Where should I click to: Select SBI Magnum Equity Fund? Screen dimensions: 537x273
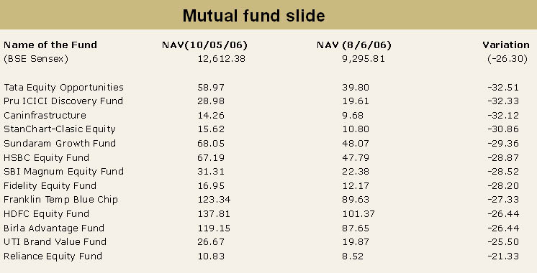(x=63, y=172)
